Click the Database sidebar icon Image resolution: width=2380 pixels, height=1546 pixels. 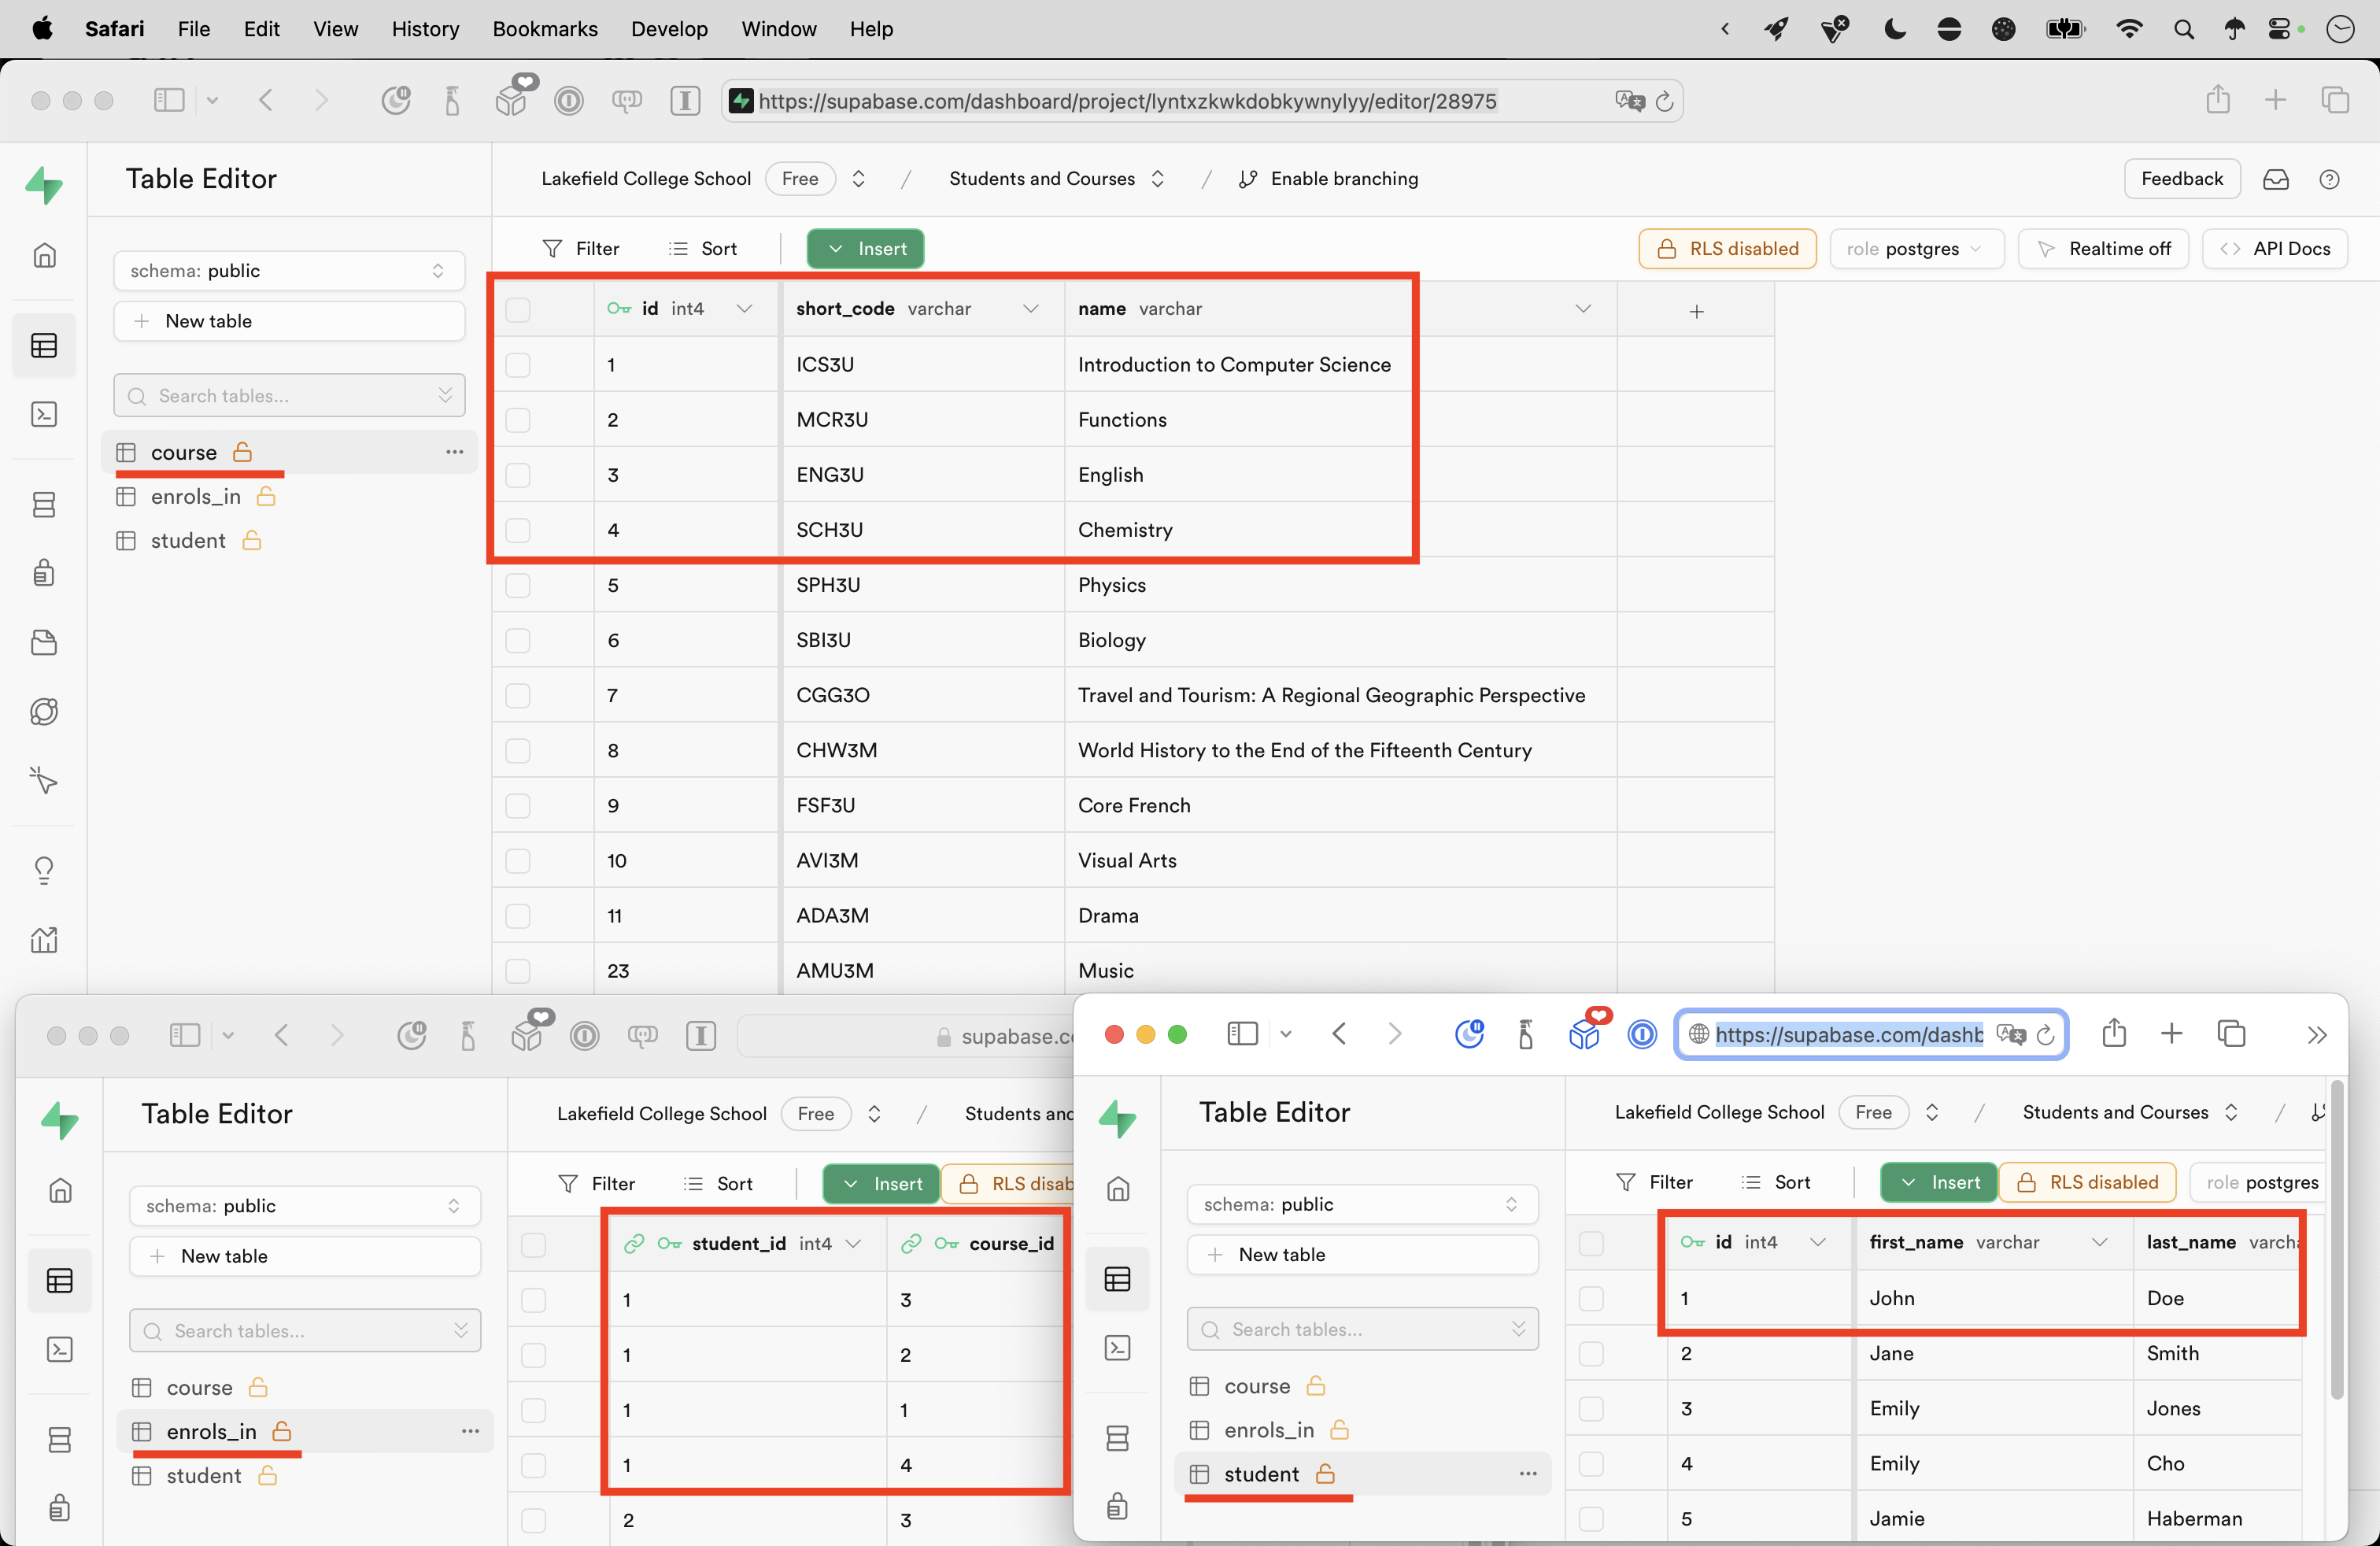44,505
